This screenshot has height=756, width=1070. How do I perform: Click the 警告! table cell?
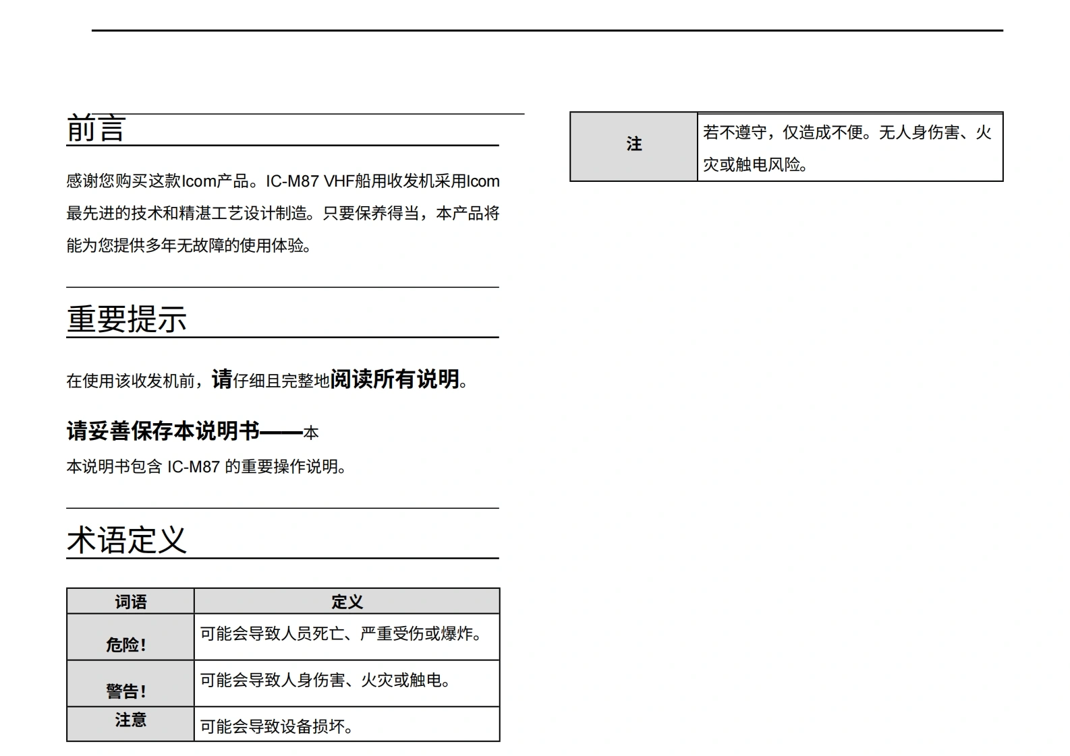tap(126, 691)
